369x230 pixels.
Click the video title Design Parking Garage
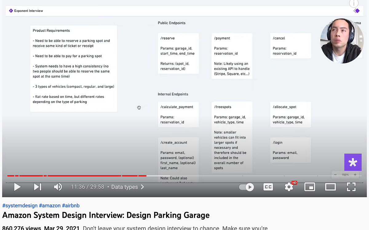tap(105, 215)
